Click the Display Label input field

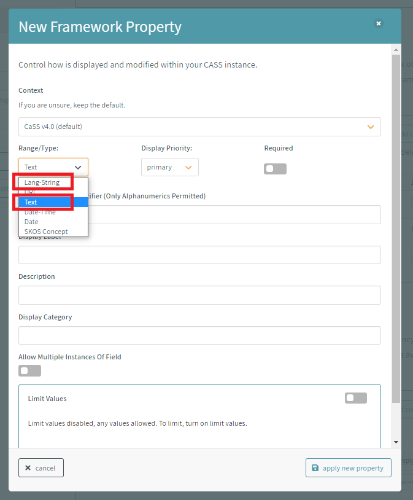[199, 255]
